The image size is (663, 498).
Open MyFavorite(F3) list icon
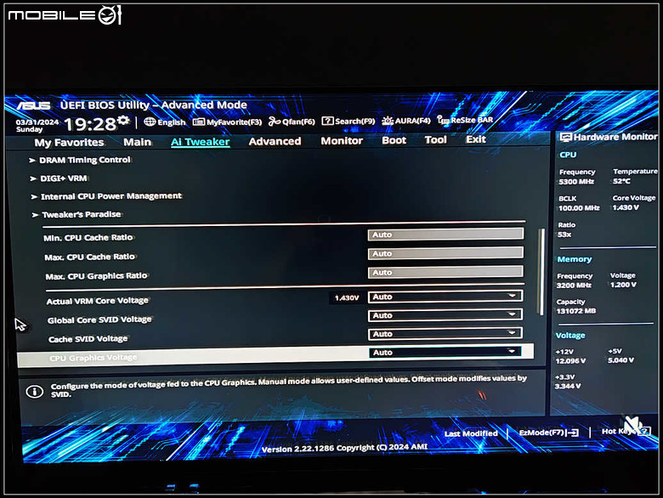[x=199, y=122]
